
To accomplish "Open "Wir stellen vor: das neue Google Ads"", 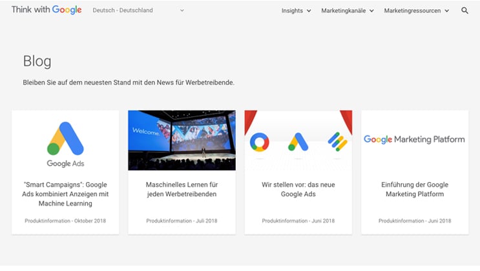I will coord(298,189).
